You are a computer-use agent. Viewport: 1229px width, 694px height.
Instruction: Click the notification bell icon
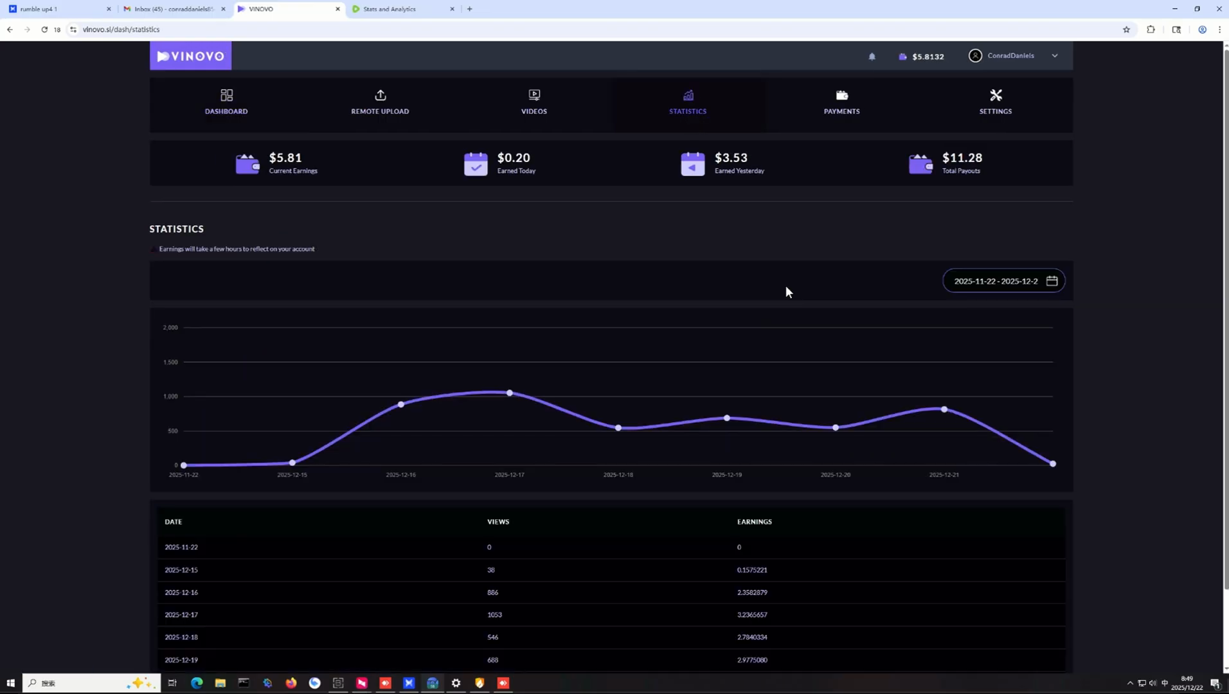coord(872,57)
